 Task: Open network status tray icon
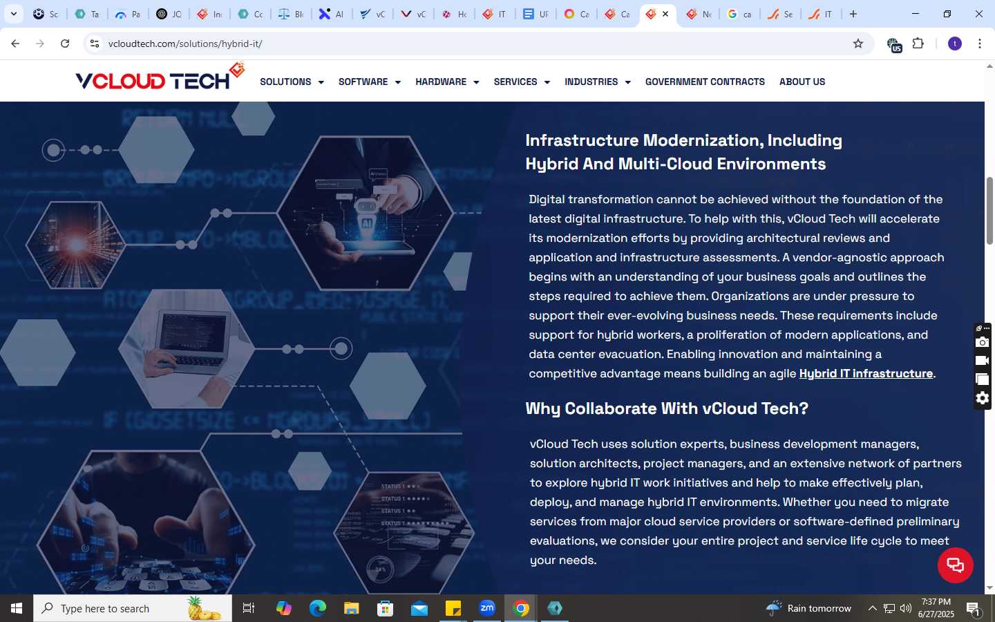[x=889, y=608]
